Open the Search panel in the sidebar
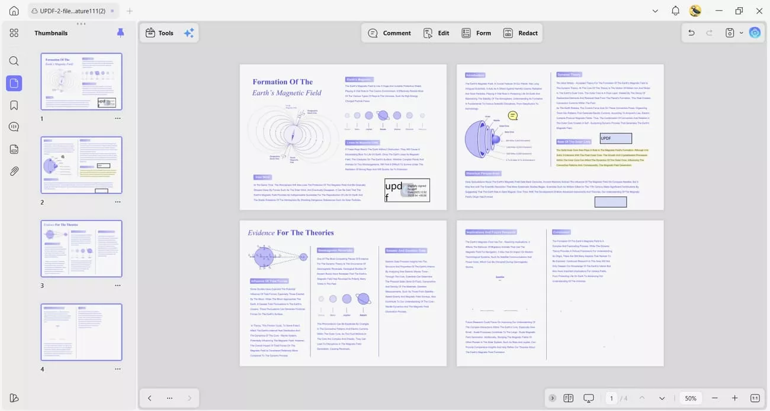The height and width of the screenshot is (411, 770). coord(14,61)
